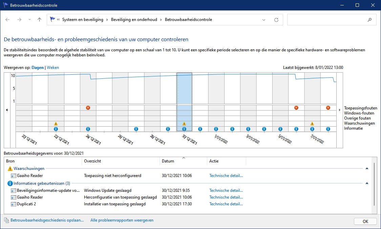Click the OK button

[365, 222]
